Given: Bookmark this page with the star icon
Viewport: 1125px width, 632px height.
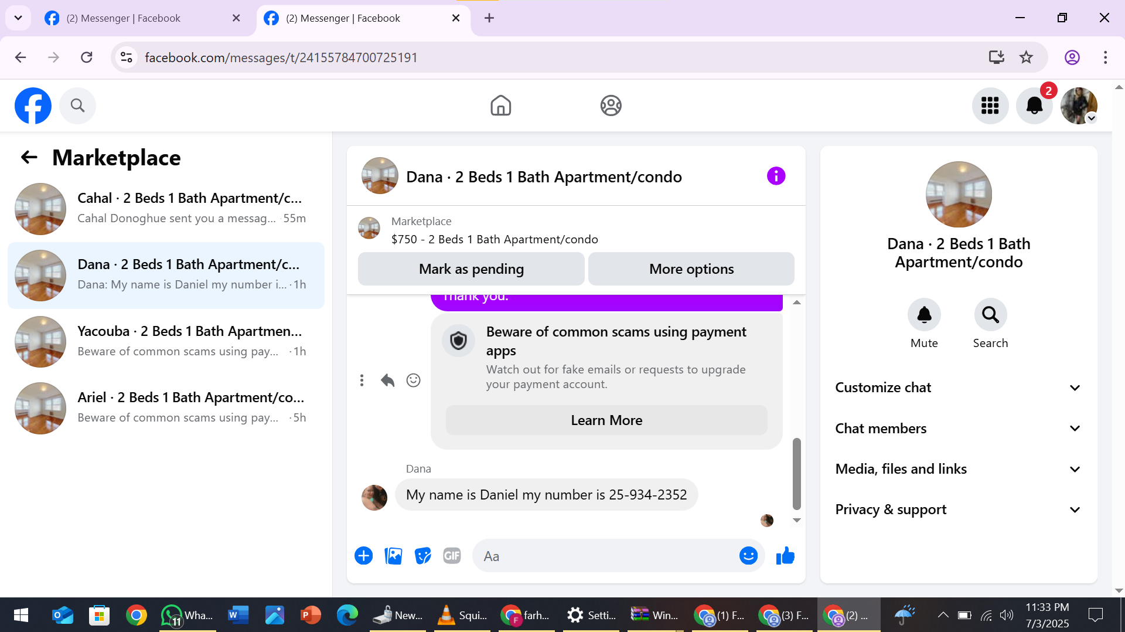Looking at the screenshot, I should (x=1026, y=57).
